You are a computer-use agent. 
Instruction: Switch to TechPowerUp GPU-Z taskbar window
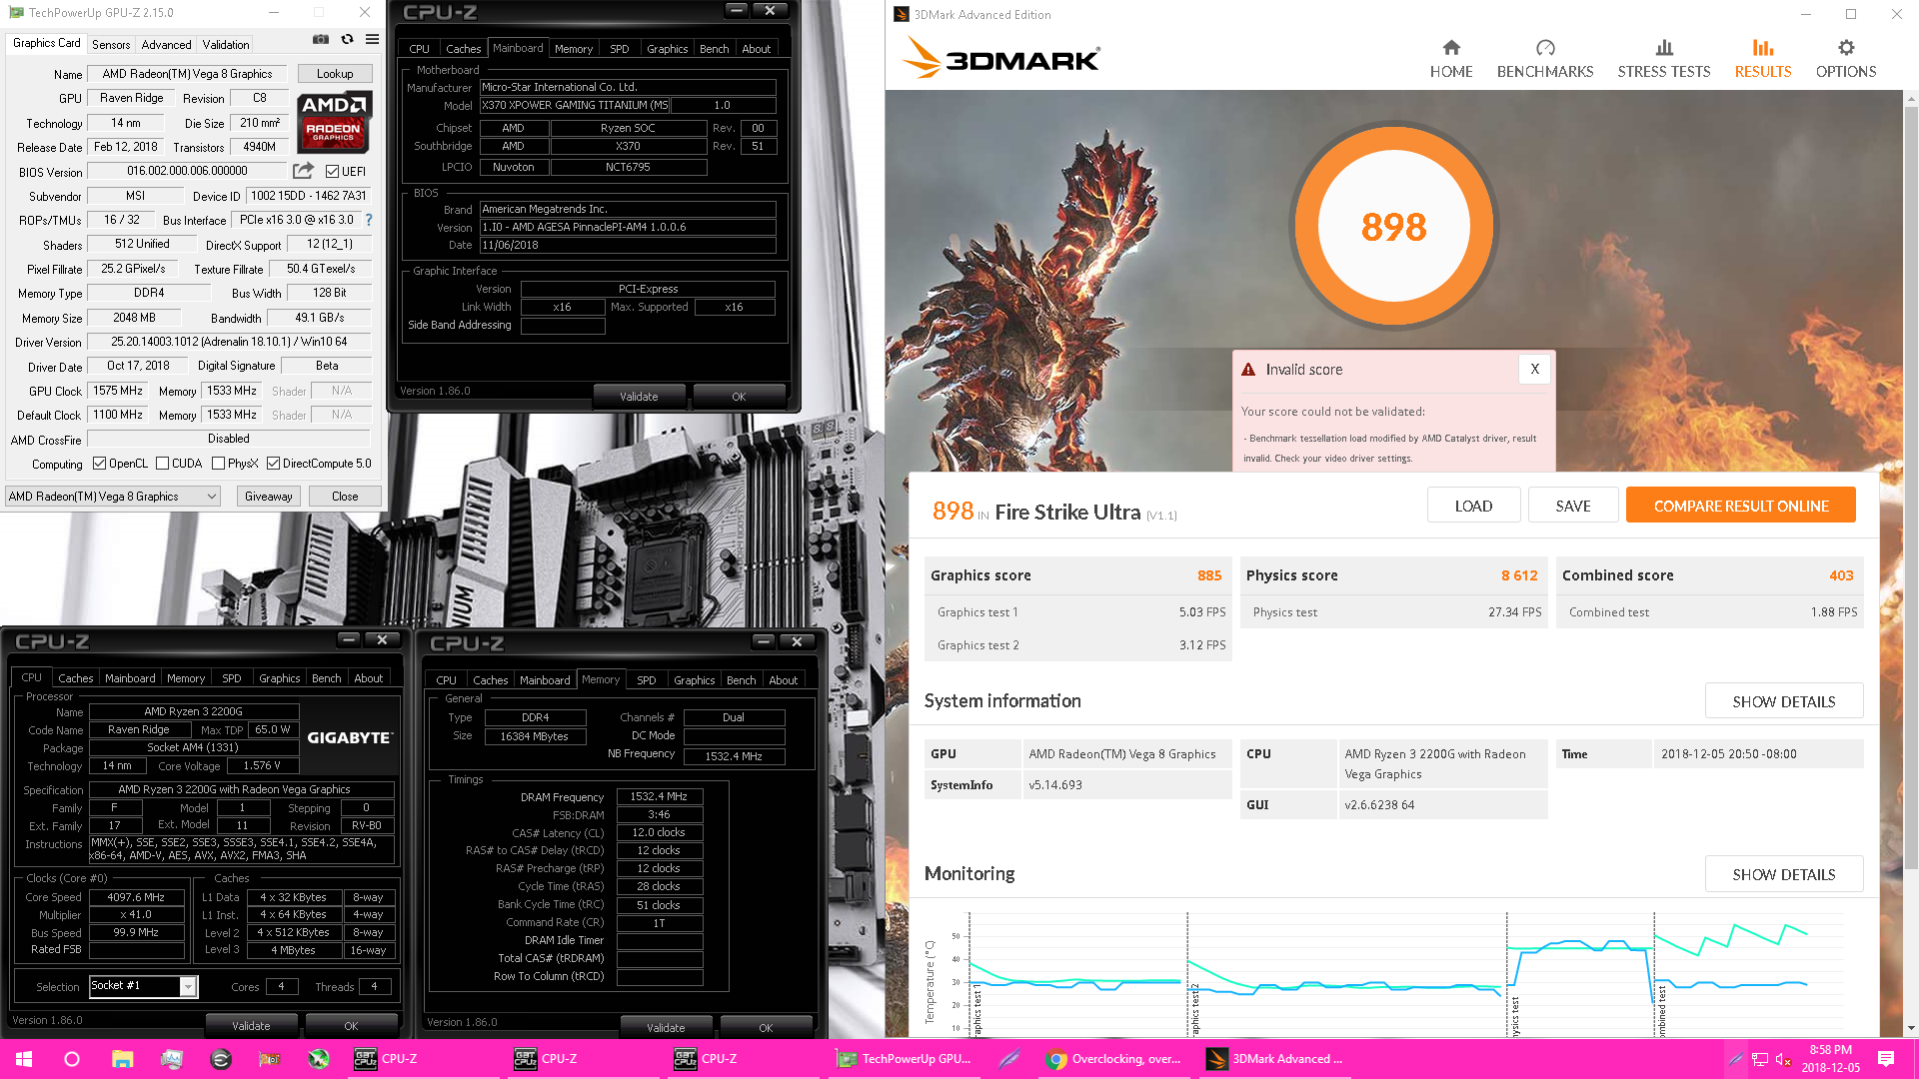coord(905,1059)
